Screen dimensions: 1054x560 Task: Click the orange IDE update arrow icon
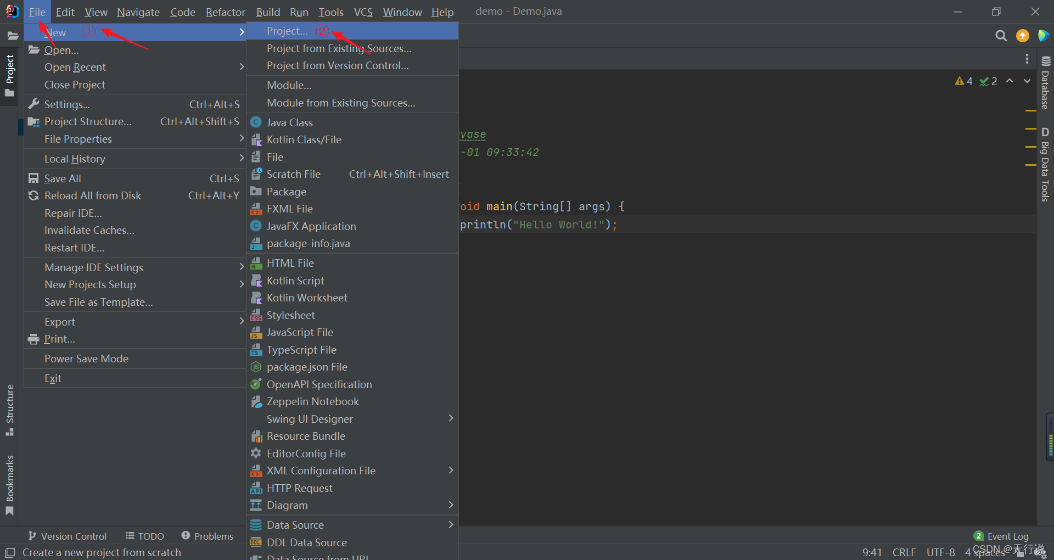1022,36
